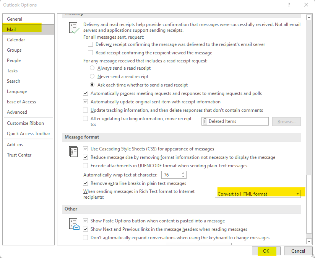Toggle Show Paste Options button checkbox

click(x=85, y=220)
